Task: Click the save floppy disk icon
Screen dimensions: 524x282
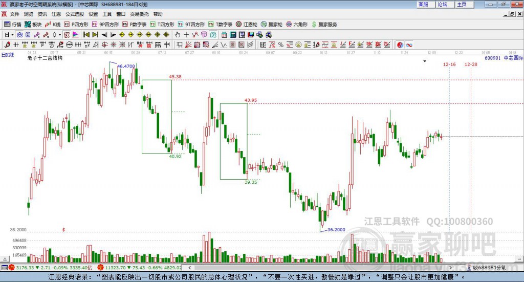Action: [251, 34]
